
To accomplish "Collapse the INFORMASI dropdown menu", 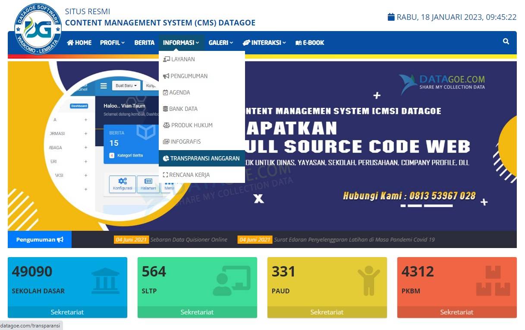I will point(181,43).
